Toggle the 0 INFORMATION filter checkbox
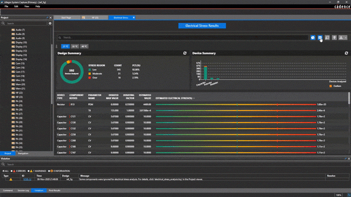The height and width of the screenshot is (197, 351). [x=49, y=171]
